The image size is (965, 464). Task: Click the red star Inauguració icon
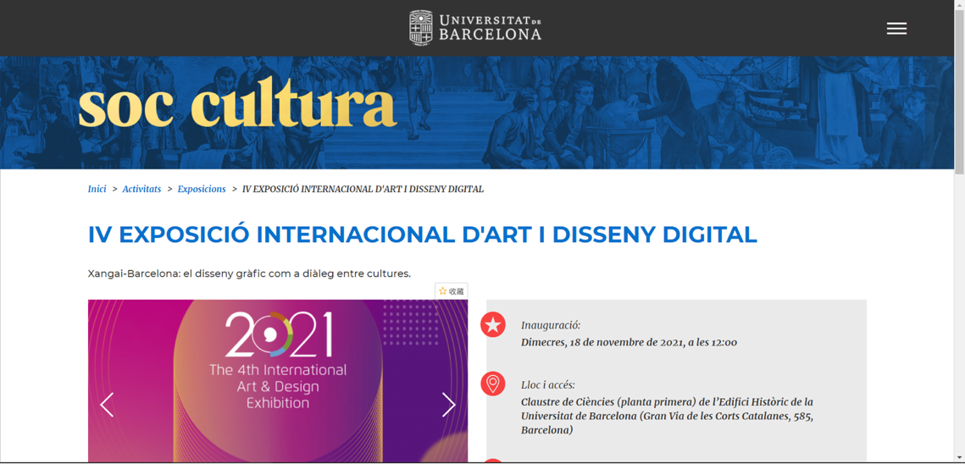(x=493, y=325)
